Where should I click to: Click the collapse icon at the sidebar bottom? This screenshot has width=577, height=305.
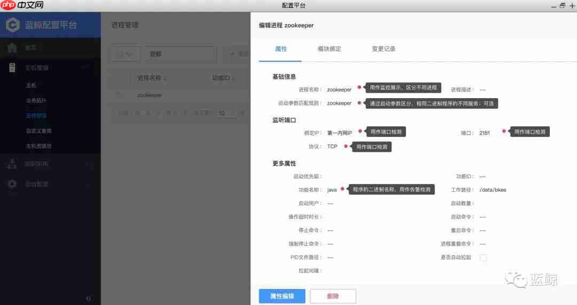(x=88, y=299)
